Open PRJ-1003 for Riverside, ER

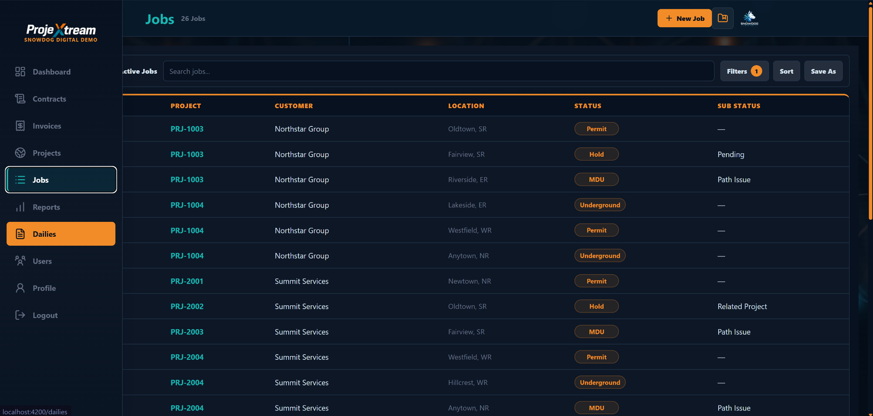tap(187, 180)
